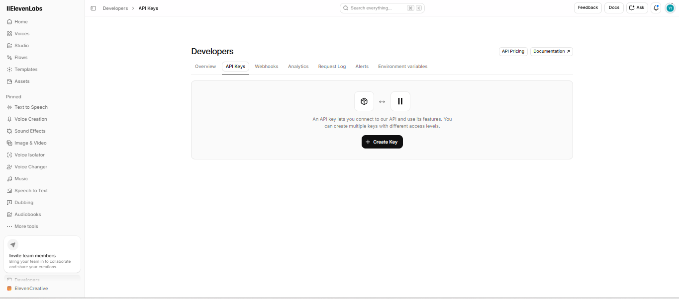
Task: Click the Invite team members card
Action: coord(42,254)
